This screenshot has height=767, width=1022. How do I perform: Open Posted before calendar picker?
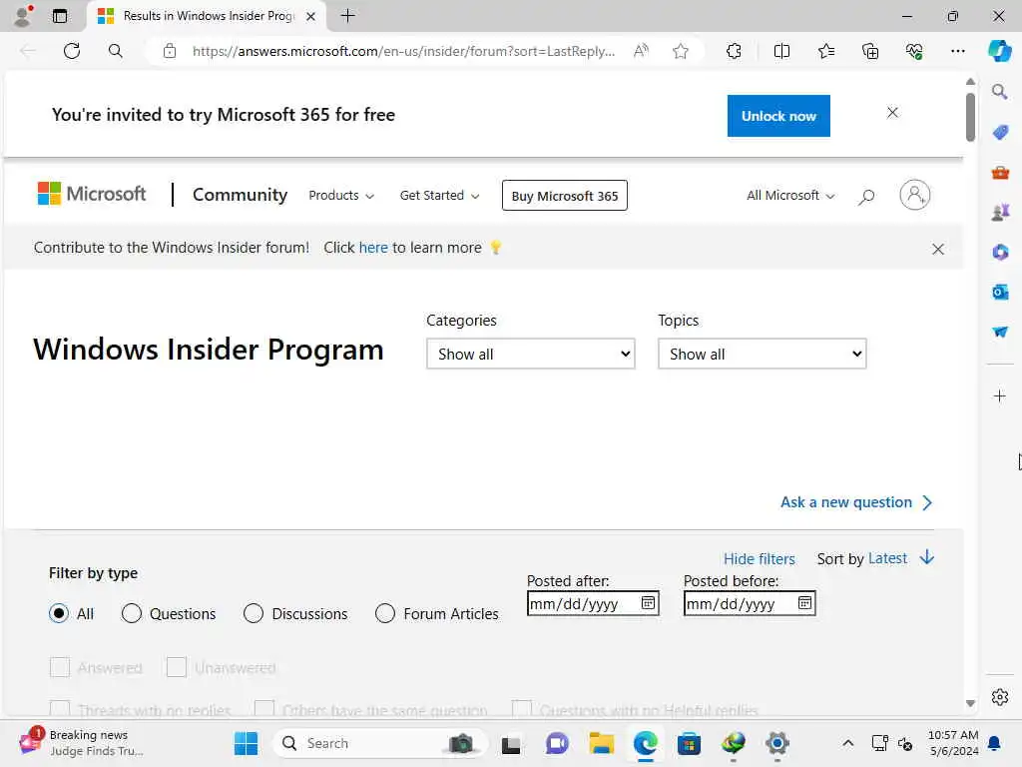click(805, 603)
